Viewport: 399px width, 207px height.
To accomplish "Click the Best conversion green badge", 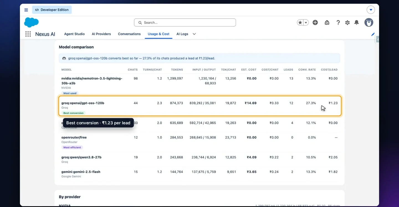I will (x=73, y=113).
